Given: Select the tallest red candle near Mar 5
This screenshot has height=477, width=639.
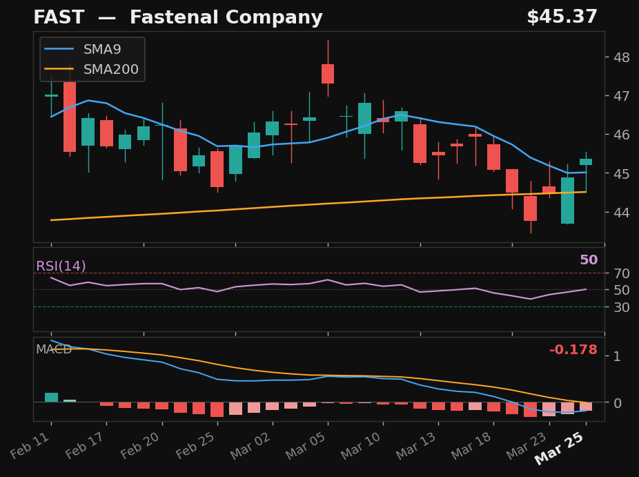Looking at the screenshot, I should 326,72.
